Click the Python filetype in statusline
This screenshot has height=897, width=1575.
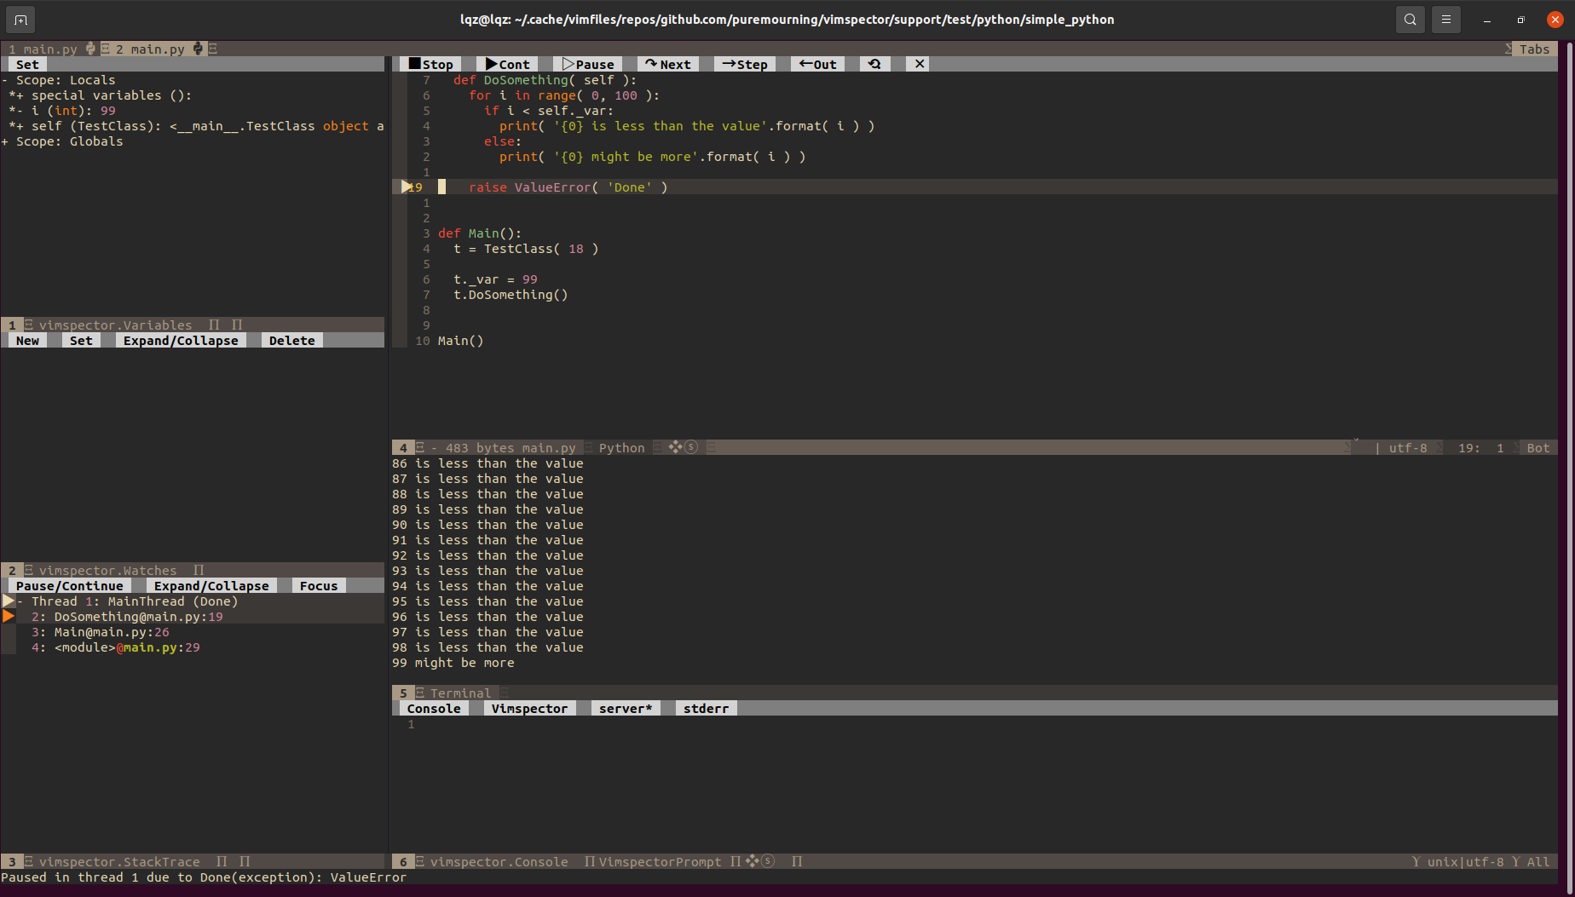point(622,447)
